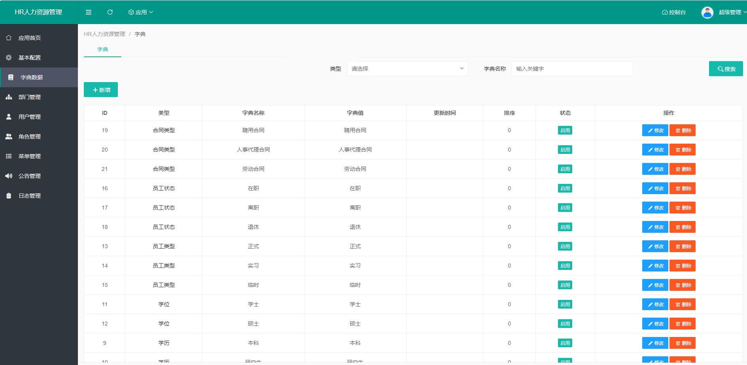This screenshot has width=747, height=365.
Task: Open 部门管理 in the sidebar
Action: (x=28, y=97)
